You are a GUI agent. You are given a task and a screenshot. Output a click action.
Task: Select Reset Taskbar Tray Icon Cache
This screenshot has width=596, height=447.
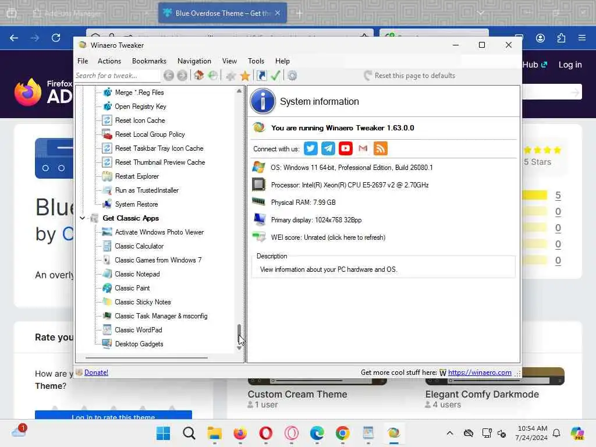coord(159,148)
